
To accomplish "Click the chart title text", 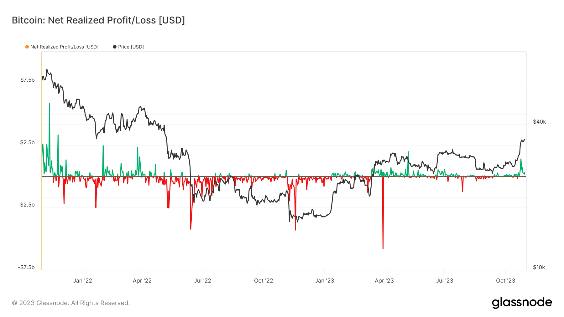I will click(98, 20).
